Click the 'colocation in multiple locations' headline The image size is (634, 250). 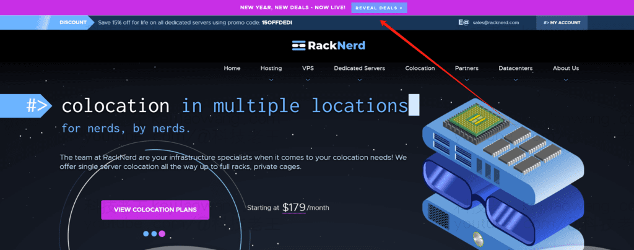[235, 106]
